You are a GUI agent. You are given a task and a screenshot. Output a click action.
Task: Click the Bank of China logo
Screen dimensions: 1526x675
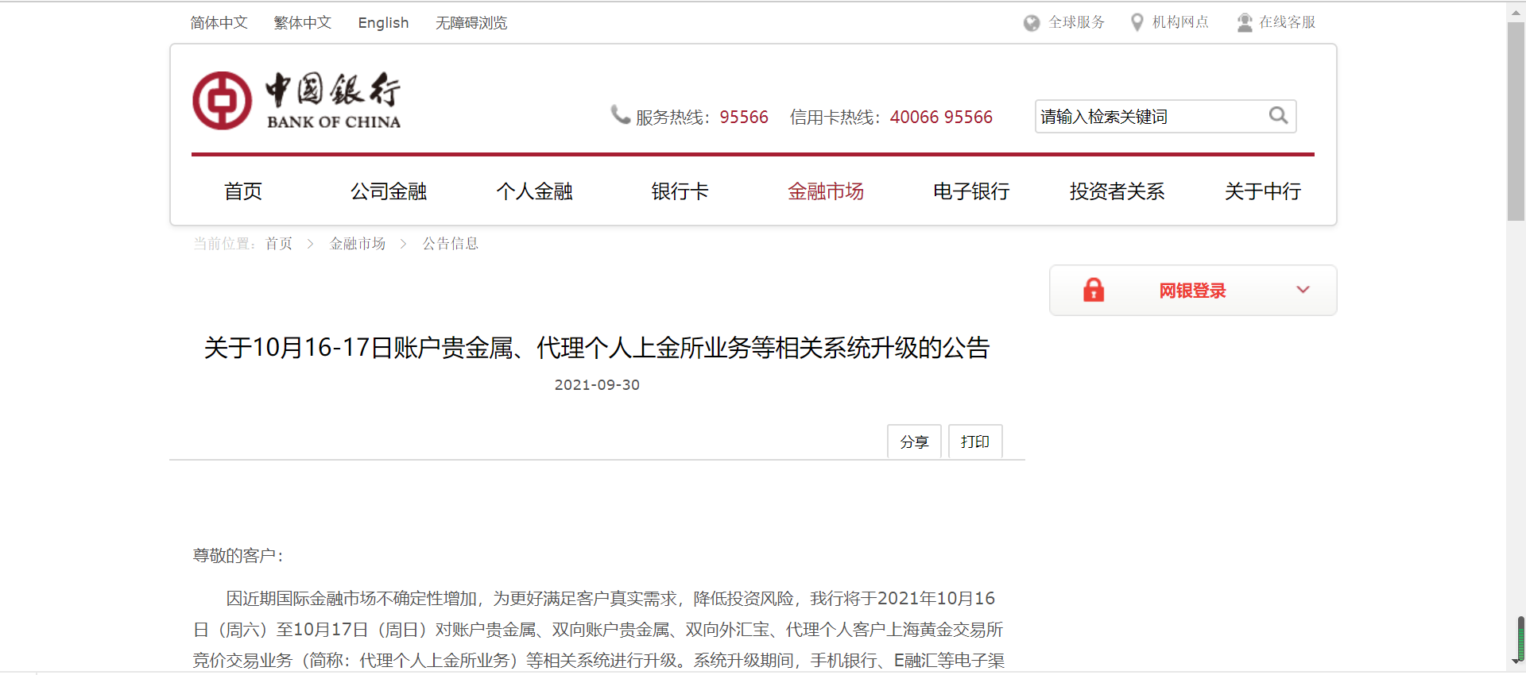(x=296, y=101)
